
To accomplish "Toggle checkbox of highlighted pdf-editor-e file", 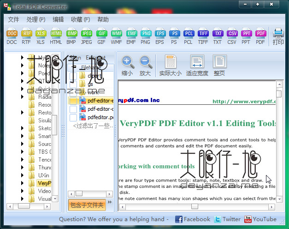I will click(73, 101).
